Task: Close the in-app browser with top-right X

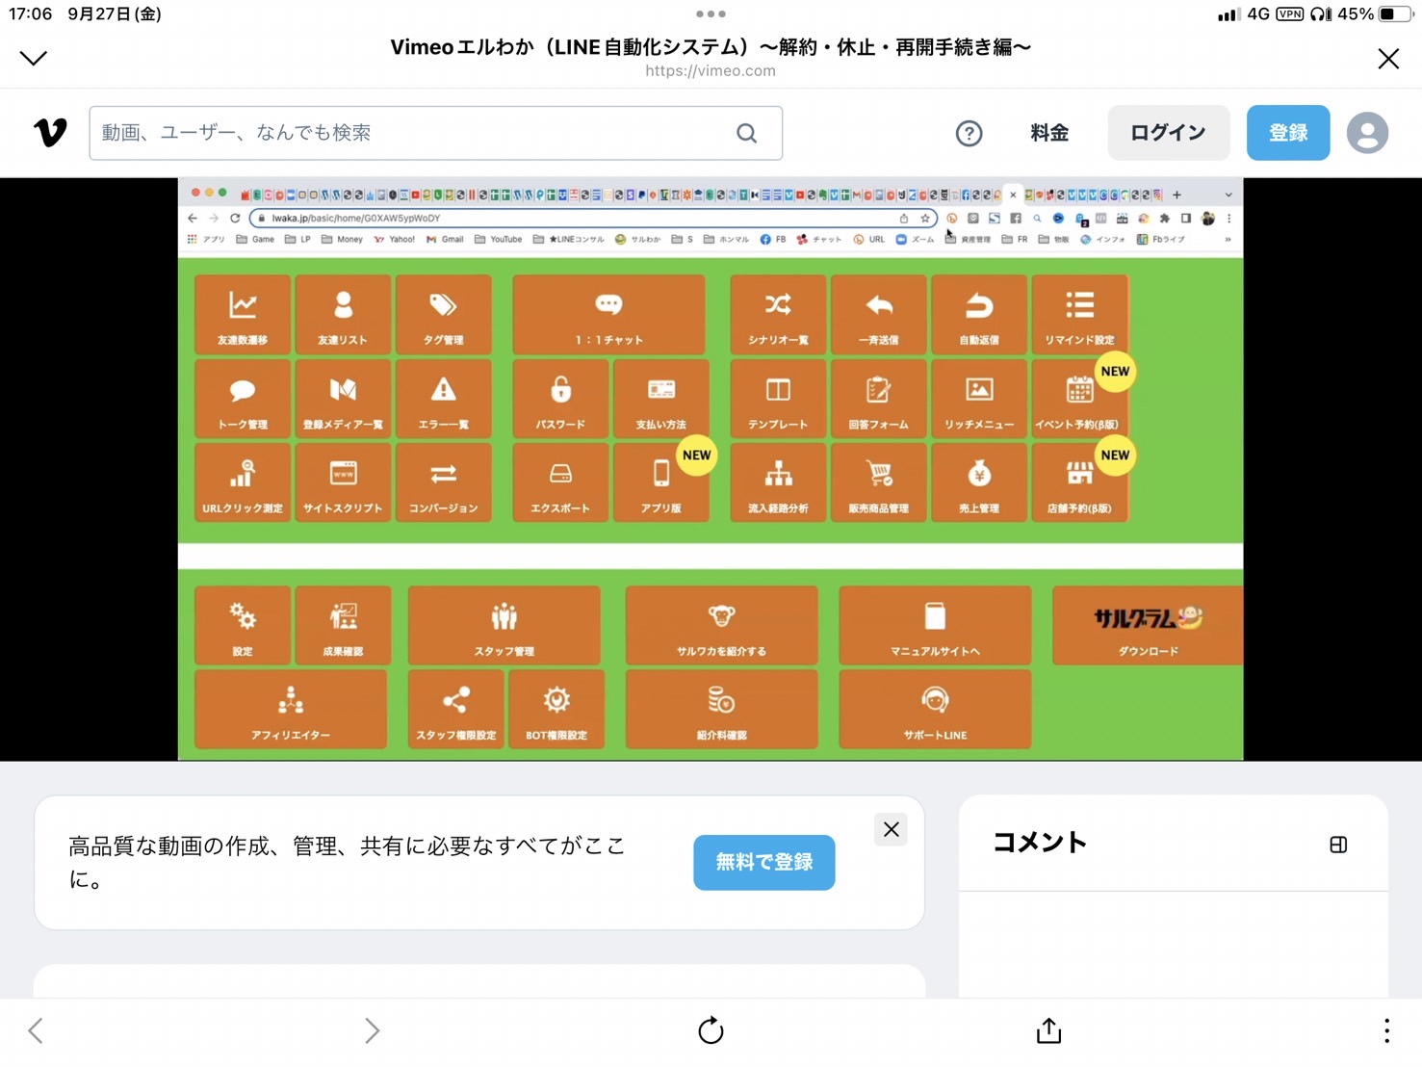Action: 1387,59
